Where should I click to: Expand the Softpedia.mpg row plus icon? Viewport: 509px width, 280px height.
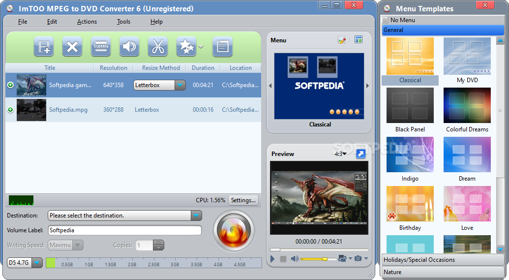(x=10, y=110)
